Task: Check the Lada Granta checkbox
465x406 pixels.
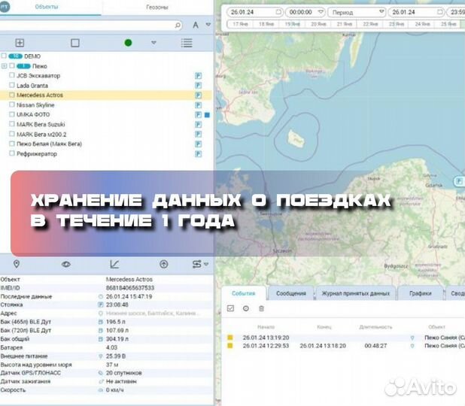Action: click(x=12, y=85)
